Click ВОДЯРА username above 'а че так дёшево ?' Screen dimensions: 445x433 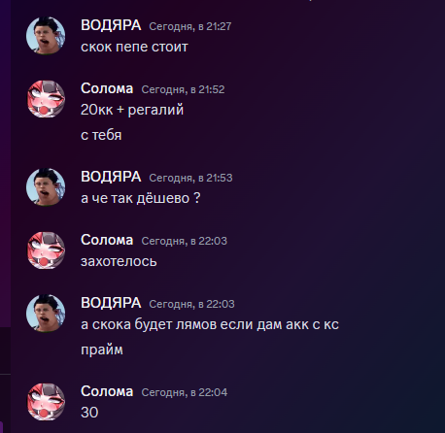click(111, 177)
